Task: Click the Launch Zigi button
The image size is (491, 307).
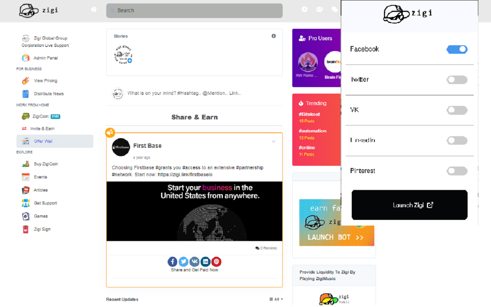Action: tap(410, 205)
